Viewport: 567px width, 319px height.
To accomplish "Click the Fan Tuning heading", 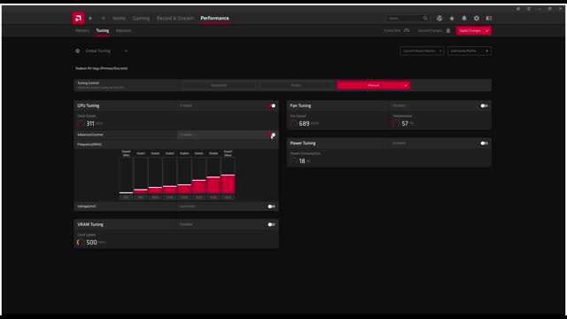I will 300,105.
